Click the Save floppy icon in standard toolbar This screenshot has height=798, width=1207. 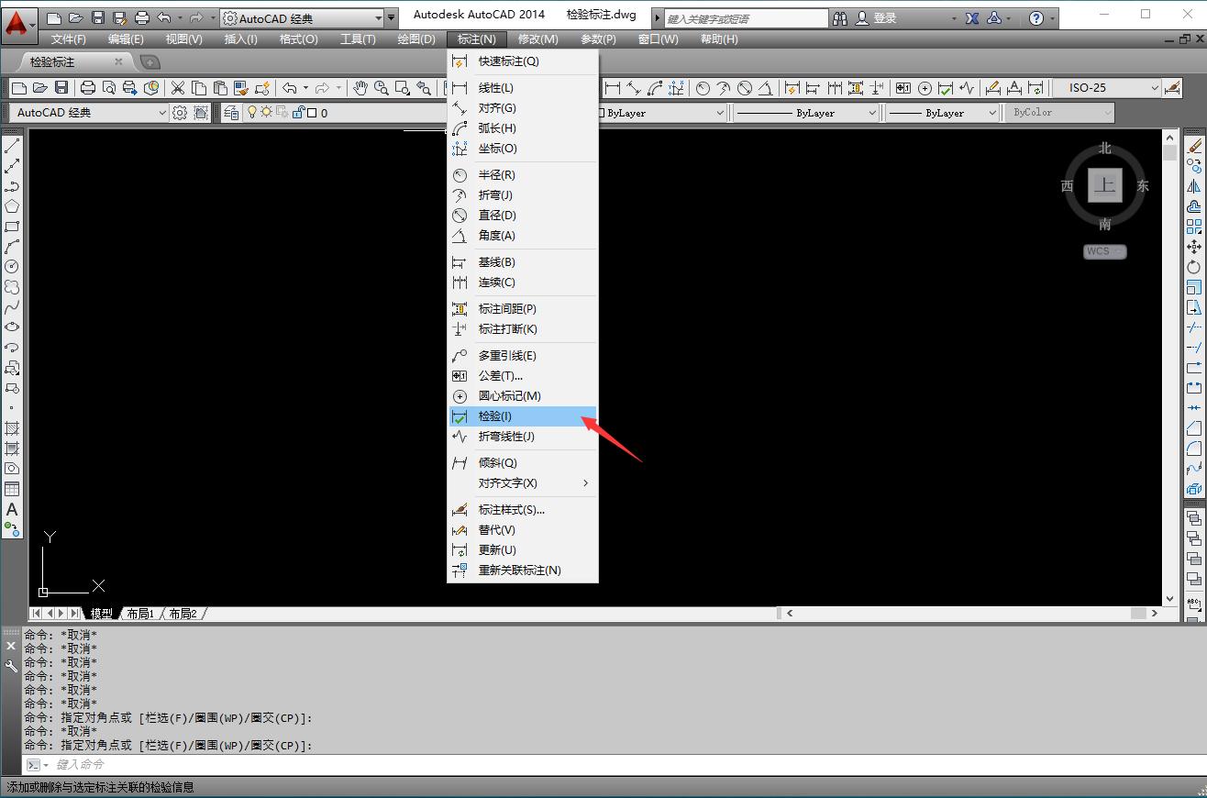(61, 88)
